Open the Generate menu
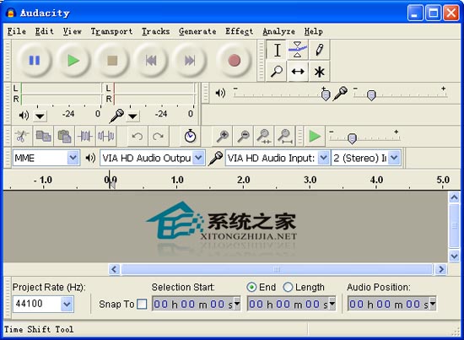The image size is (464, 340). pos(197,31)
